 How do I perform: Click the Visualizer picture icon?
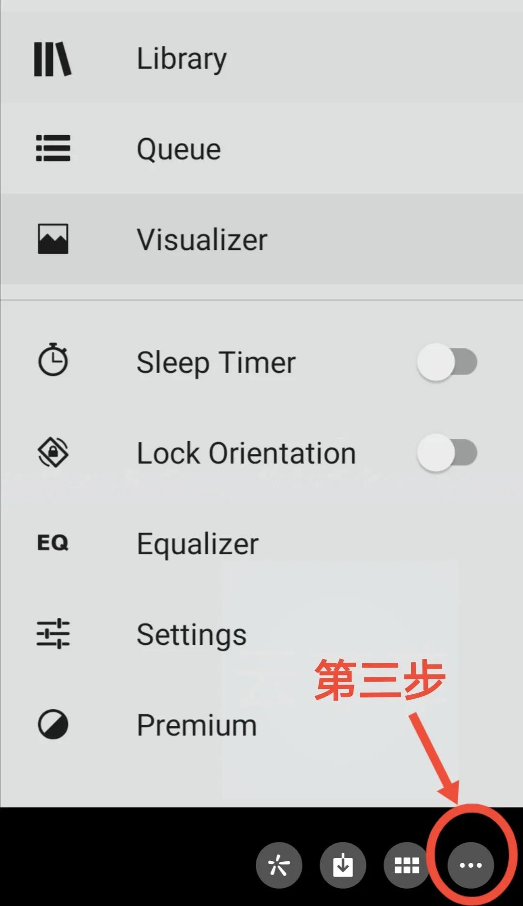53,239
